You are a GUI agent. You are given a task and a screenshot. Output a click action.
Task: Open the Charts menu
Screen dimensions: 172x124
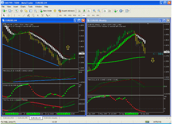(x=23, y=7)
